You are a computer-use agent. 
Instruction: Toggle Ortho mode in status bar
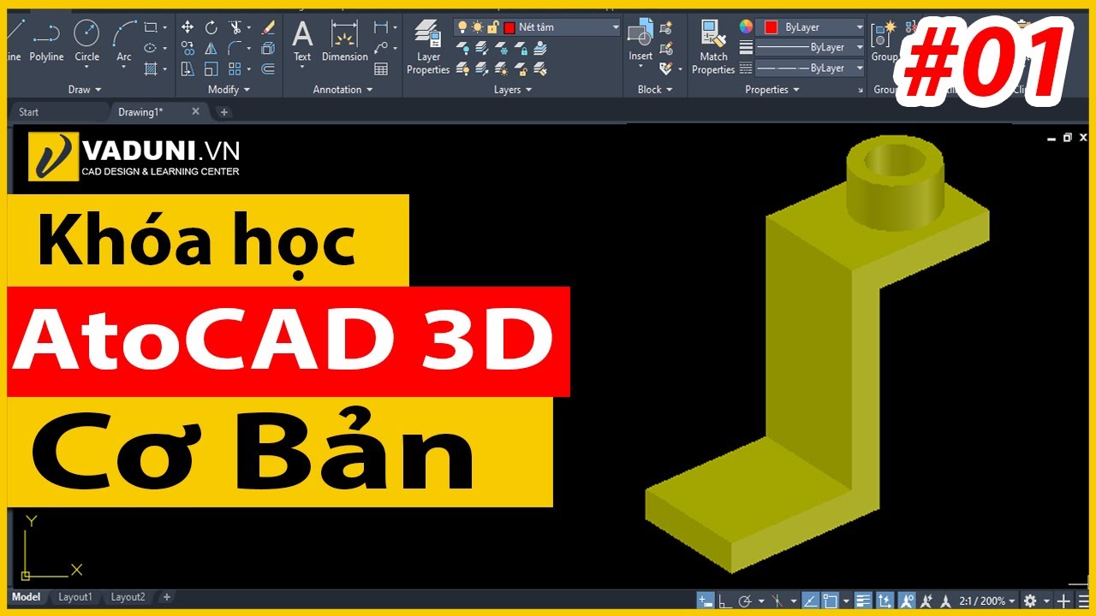(725, 601)
